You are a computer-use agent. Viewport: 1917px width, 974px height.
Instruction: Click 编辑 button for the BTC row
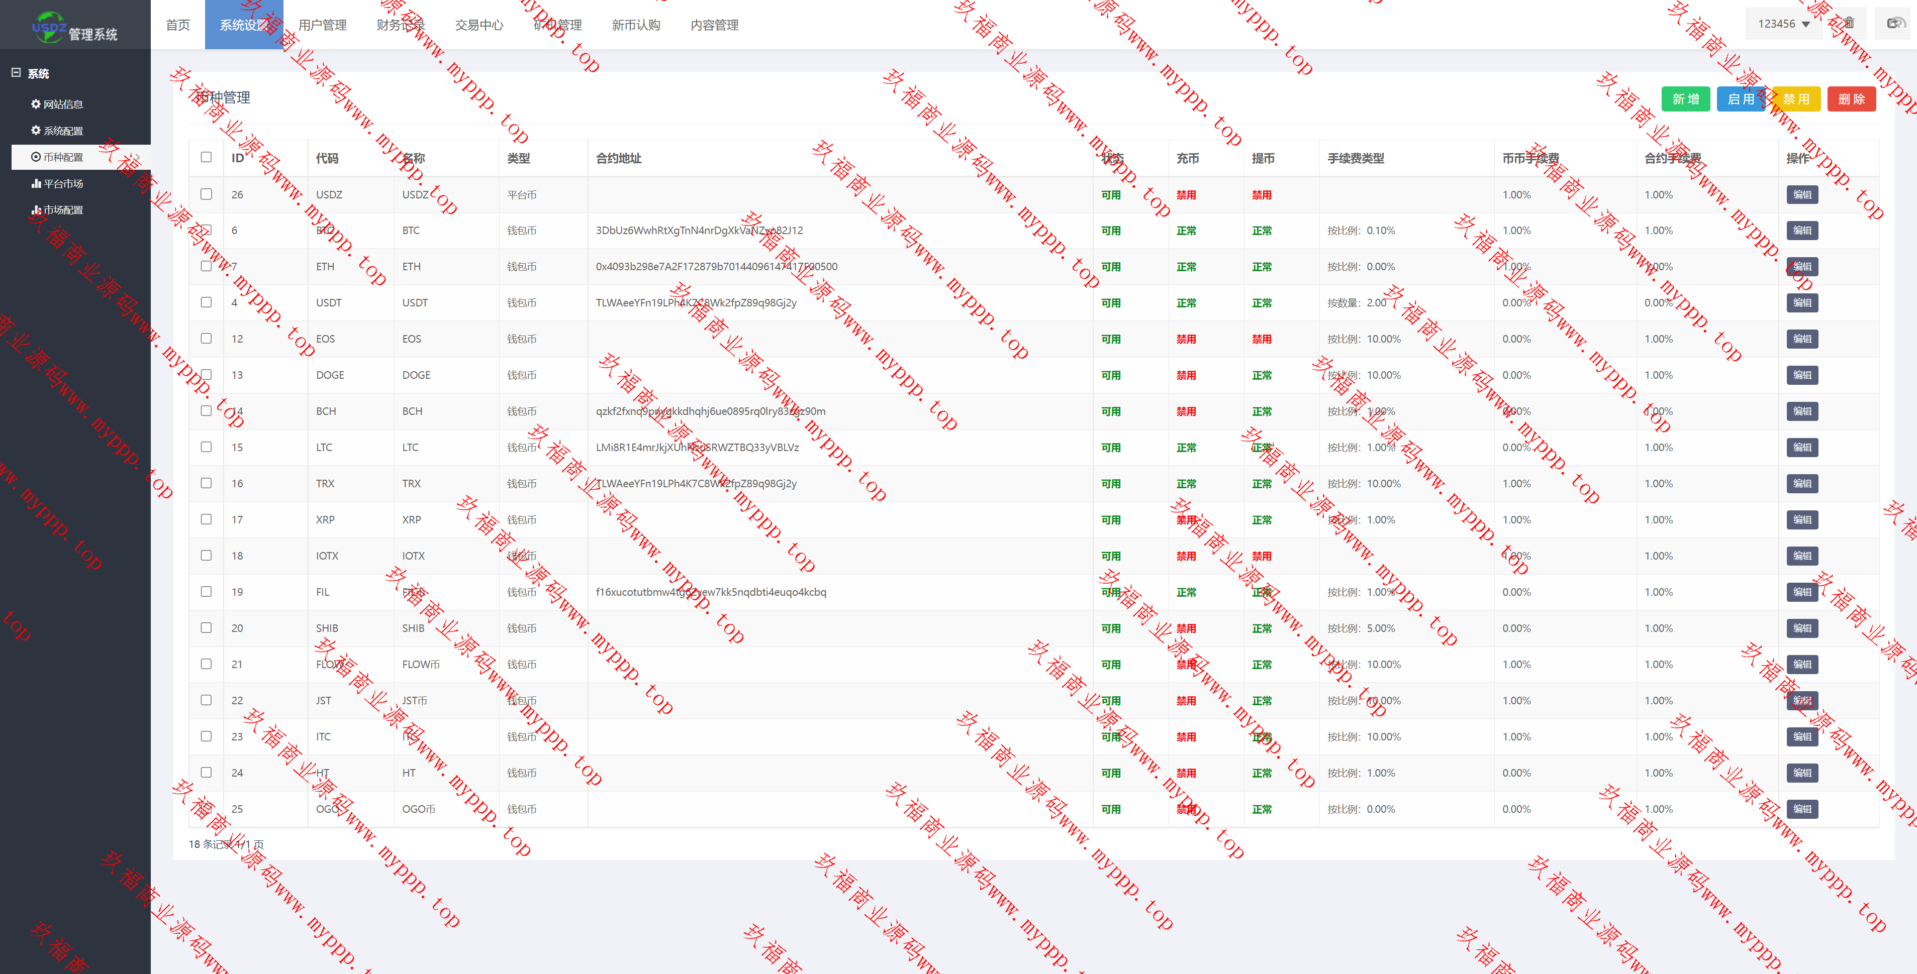[x=1802, y=231]
